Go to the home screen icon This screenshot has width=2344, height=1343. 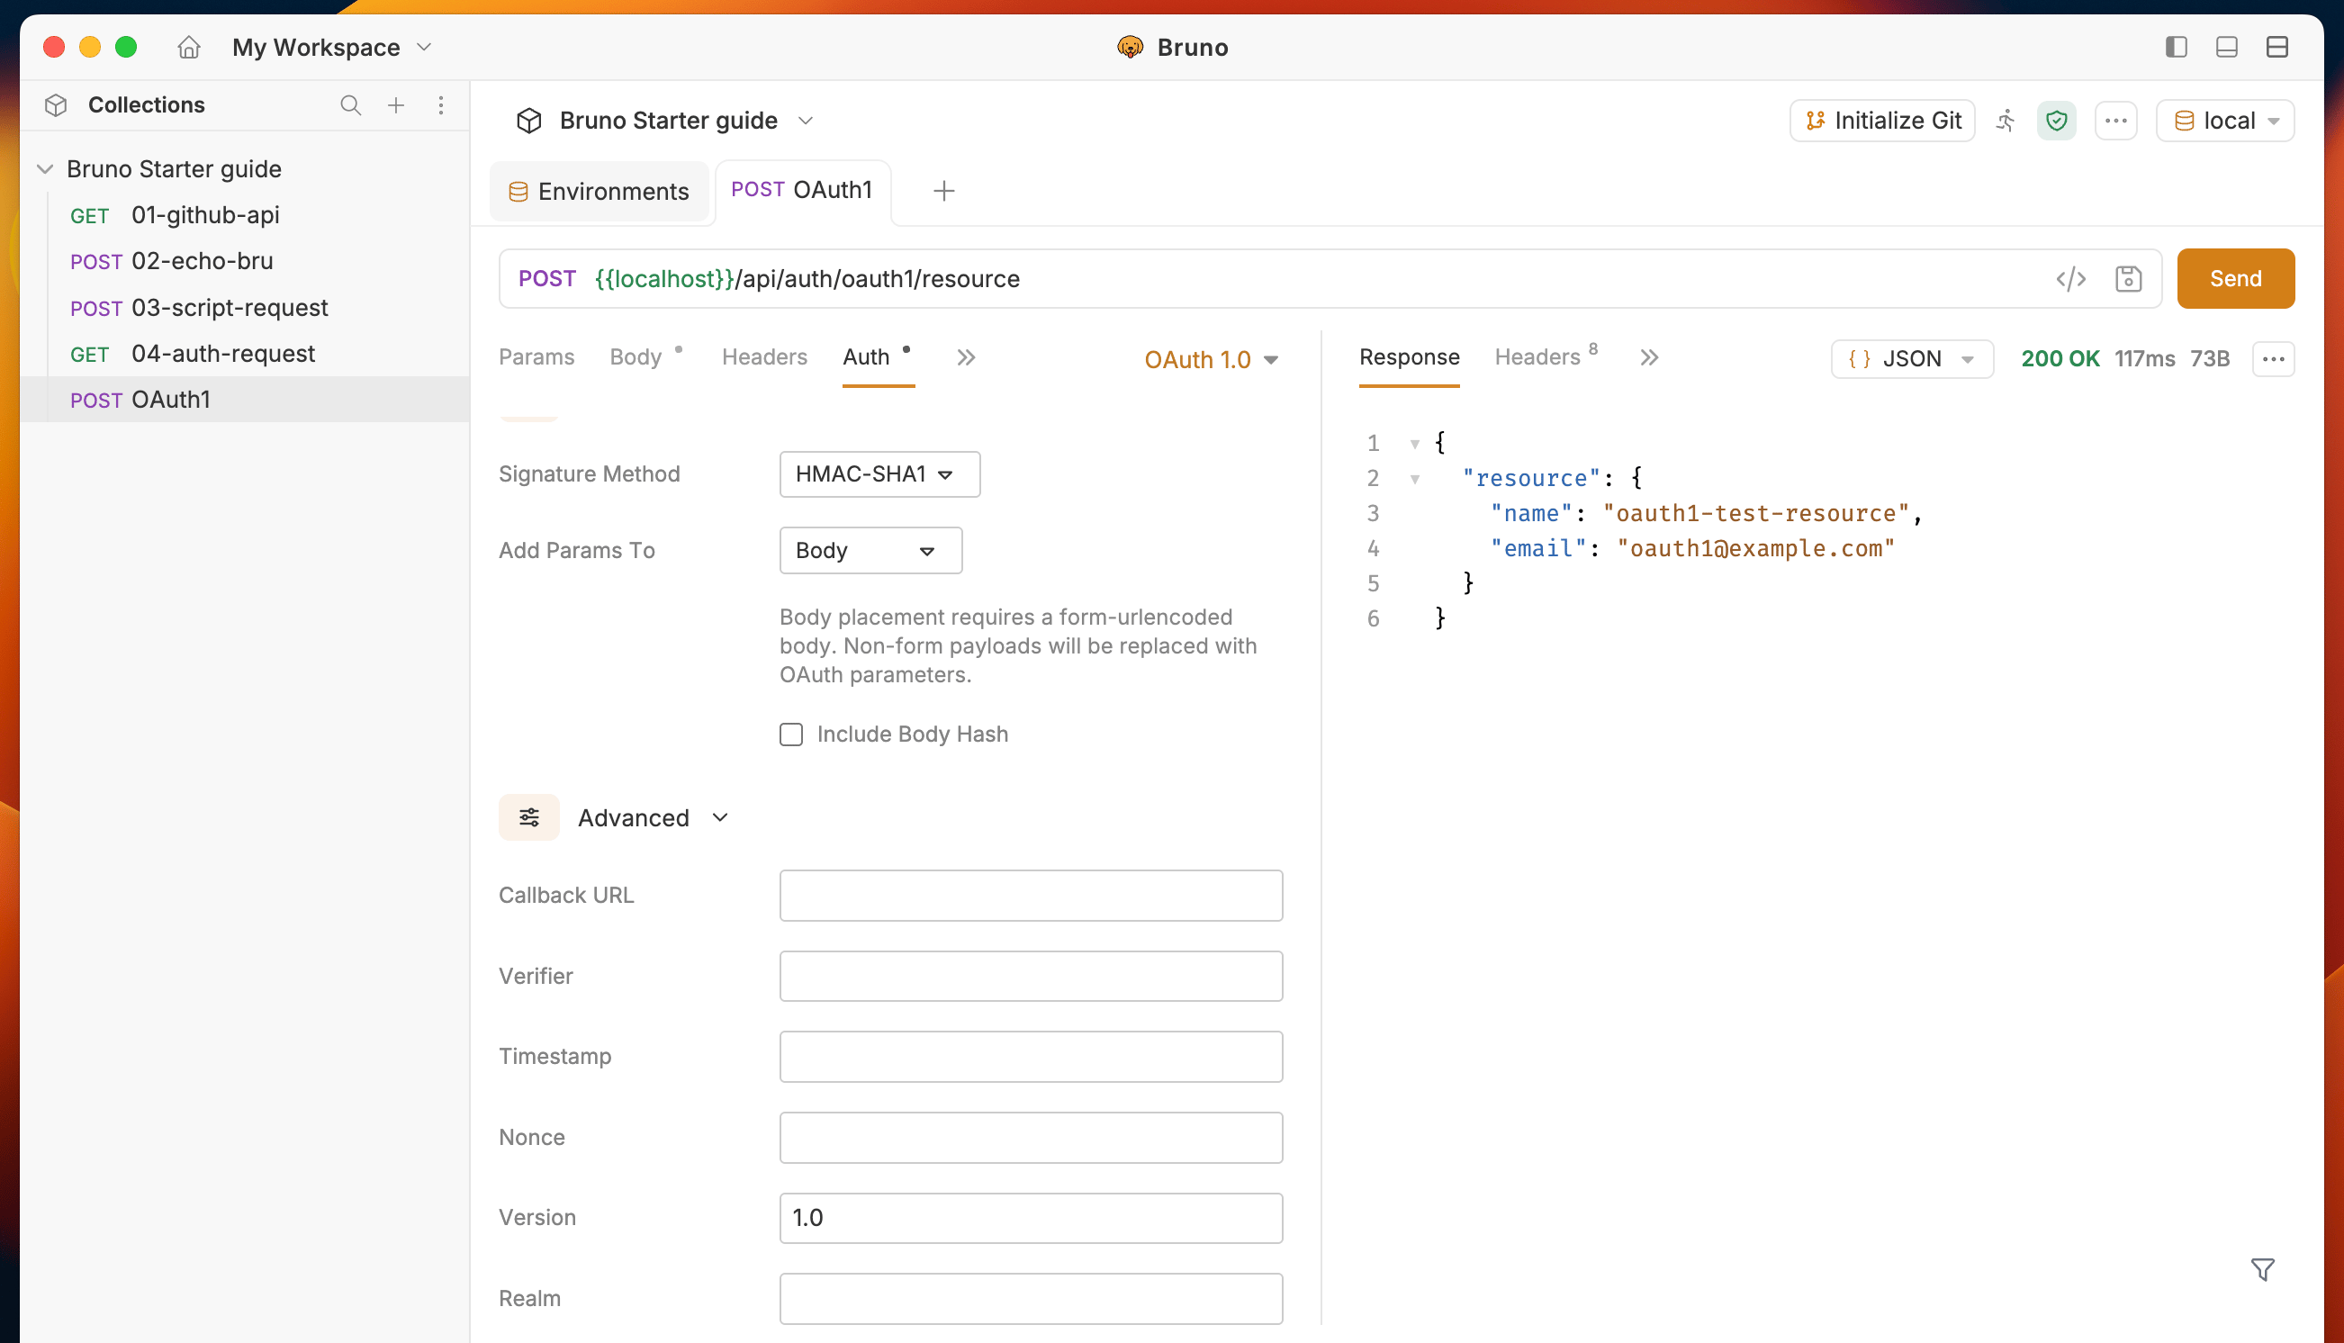pyautogui.click(x=188, y=47)
